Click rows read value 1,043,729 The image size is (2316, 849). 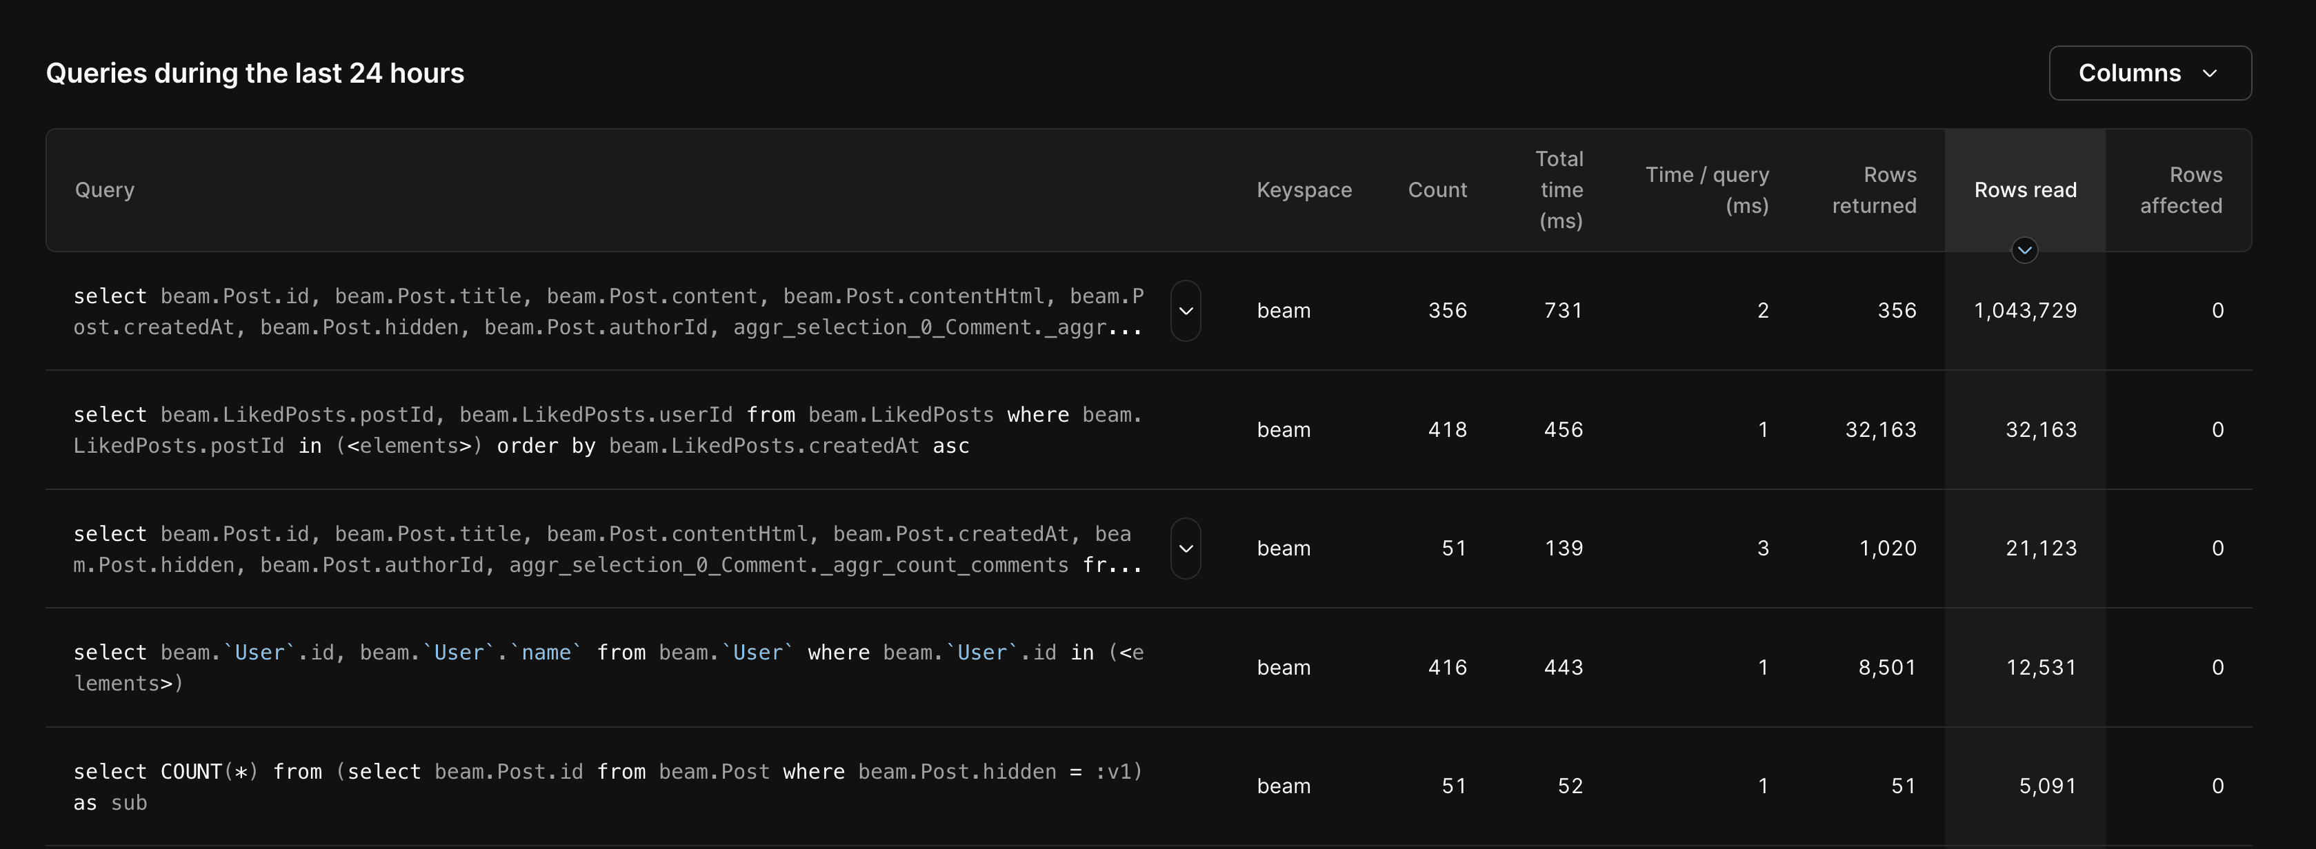tap(2025, 311)
